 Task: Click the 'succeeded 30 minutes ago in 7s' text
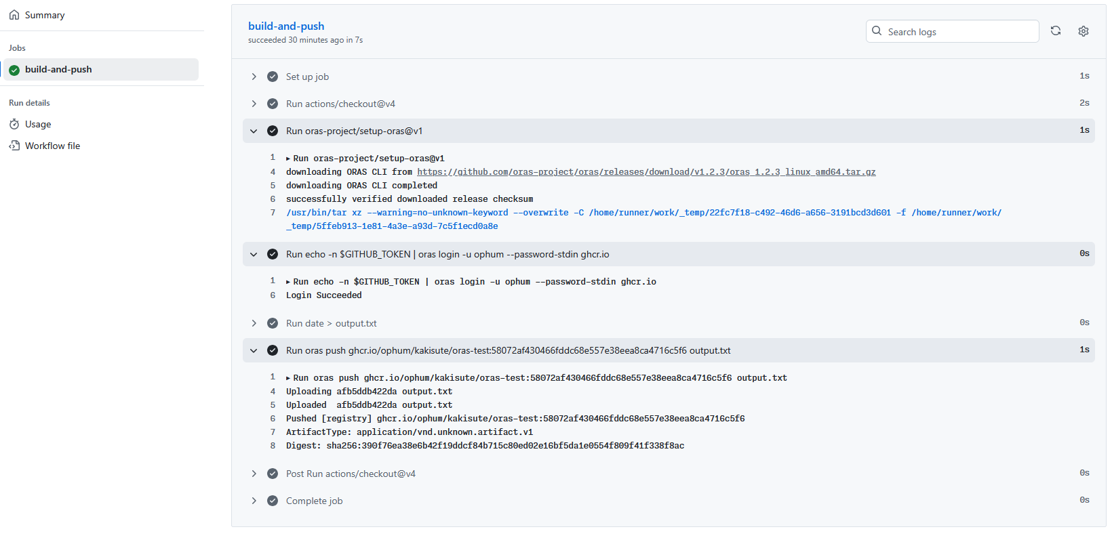click(305, 40)
